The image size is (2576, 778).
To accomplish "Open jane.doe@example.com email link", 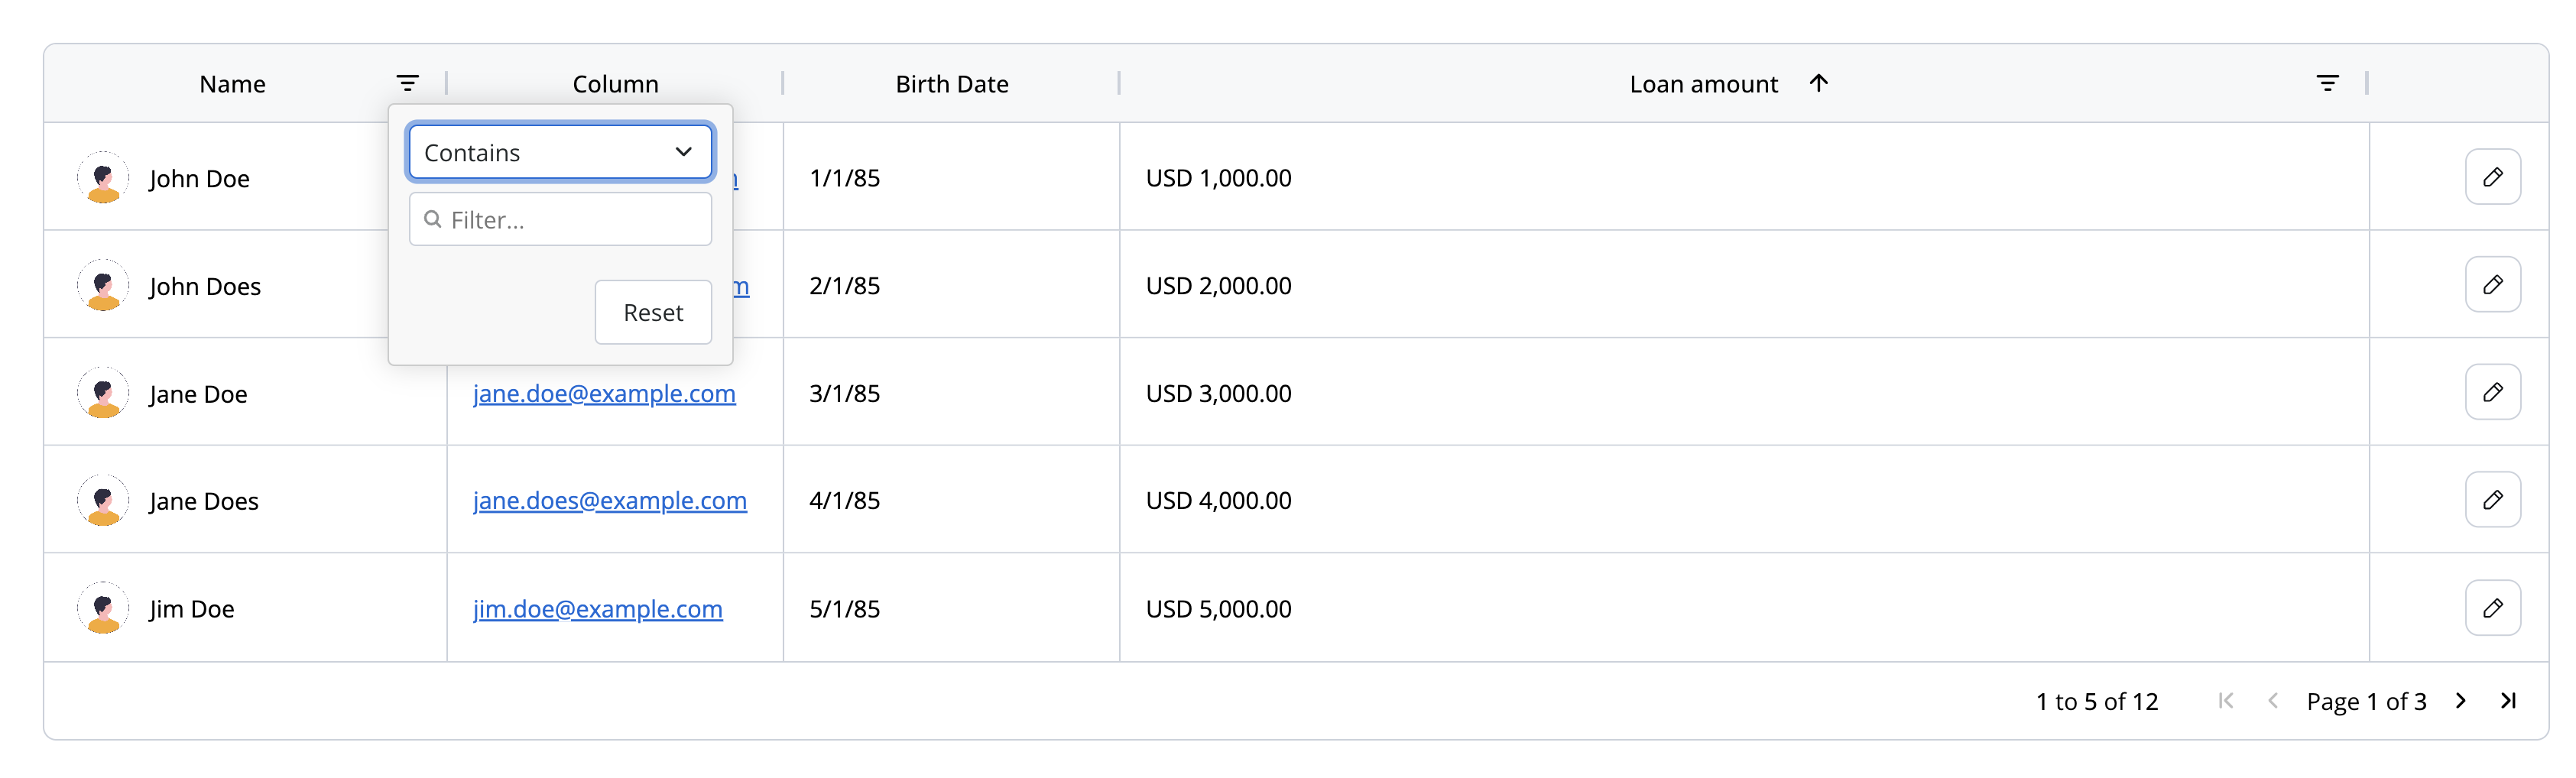I will click(604, 393).
